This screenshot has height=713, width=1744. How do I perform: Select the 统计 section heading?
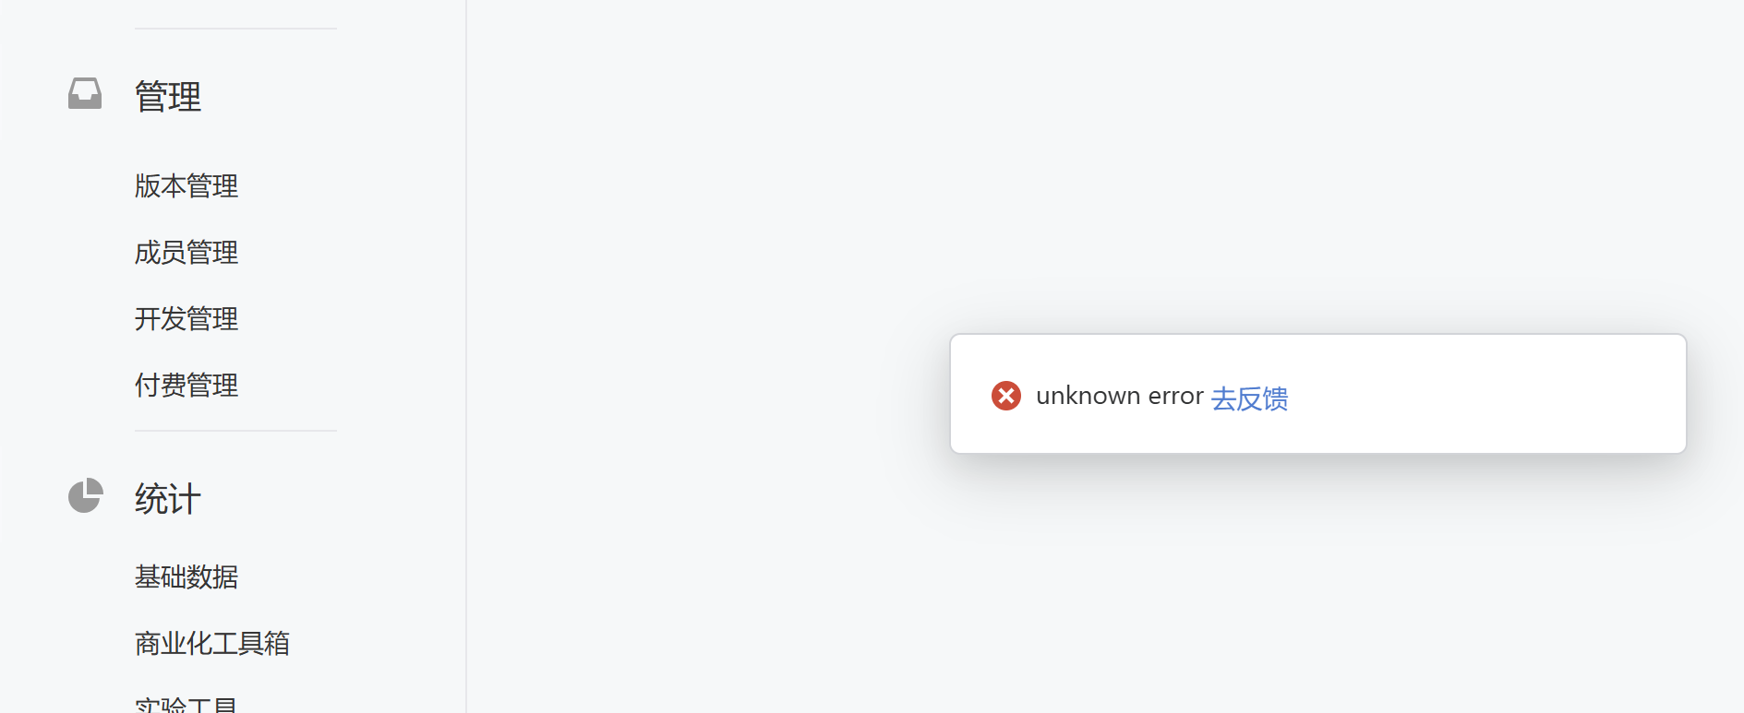click(168, 499)
